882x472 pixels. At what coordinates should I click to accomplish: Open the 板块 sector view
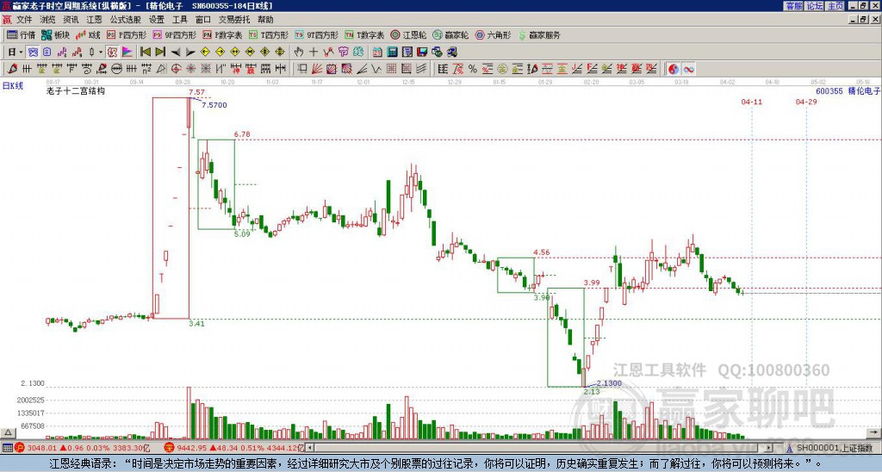(x=56, y=34)
